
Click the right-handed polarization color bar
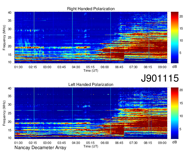(175, 37)
